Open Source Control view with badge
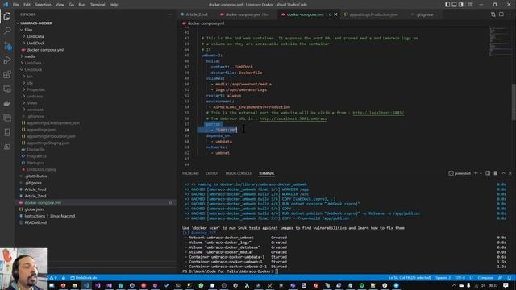 (7, 45)
